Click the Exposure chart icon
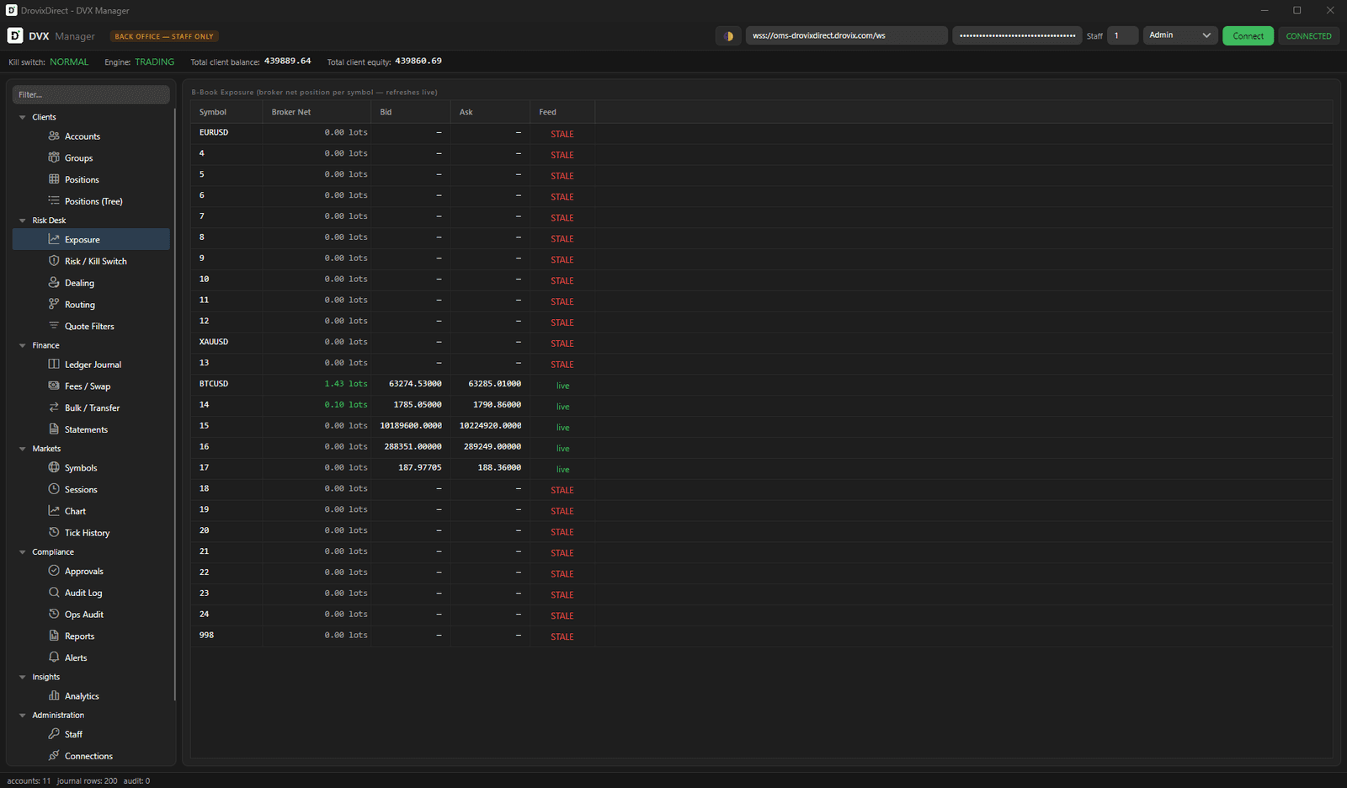 (54, 239)
